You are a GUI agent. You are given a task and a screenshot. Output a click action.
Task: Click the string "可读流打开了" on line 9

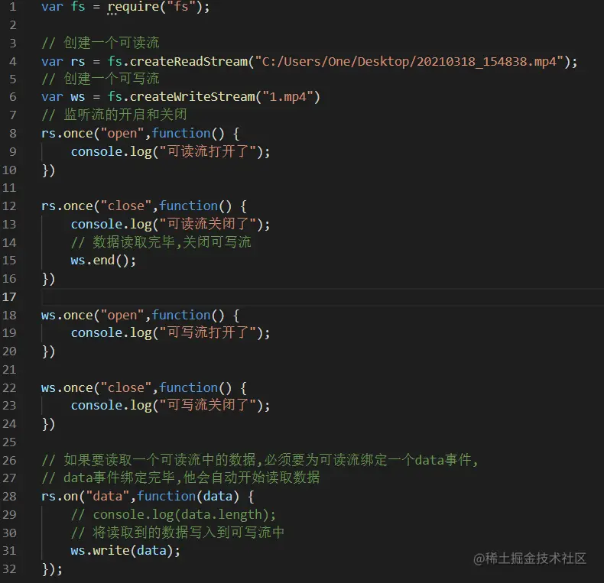(208, 151)
